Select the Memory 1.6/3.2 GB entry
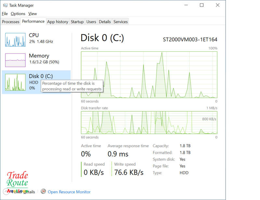Image resolution: width=260 pixels, height=200 pixels. pos(36,60)
